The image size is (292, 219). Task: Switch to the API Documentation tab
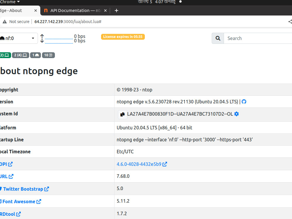75,11
